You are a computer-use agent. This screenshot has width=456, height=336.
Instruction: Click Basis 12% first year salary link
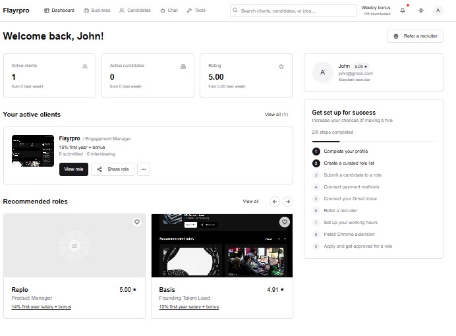click(189, 306)
